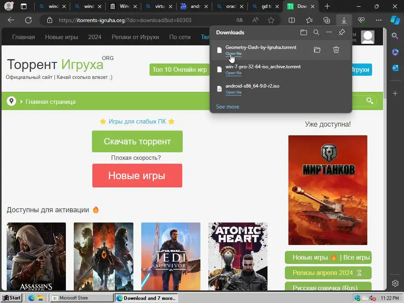The width and height of the screenshot is (404, 303).
Task: Open the site user avatar icon
Action: (x=368, y=37)
